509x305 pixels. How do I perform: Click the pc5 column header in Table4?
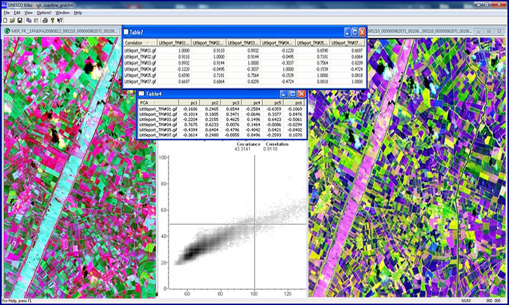click(x=272, y=102)
